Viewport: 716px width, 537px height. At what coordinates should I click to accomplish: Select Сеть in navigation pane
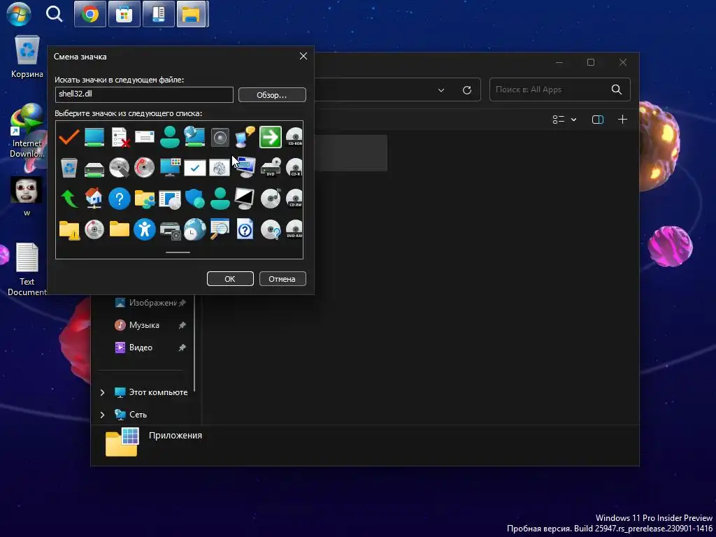tap(138, 415)
